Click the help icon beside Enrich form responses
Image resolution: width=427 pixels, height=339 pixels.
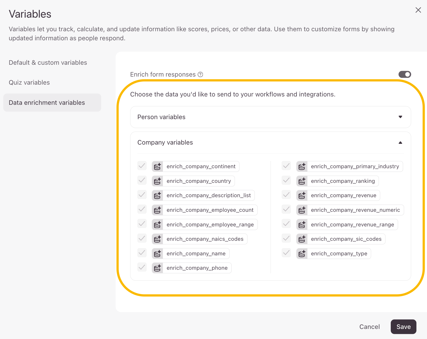pos(200,75)
